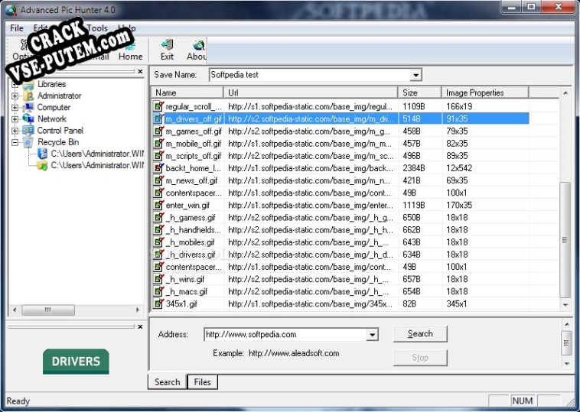Screen dimensions: 580x412
Task: Select the _h_handhelds row name
Action: coord(193,230)
